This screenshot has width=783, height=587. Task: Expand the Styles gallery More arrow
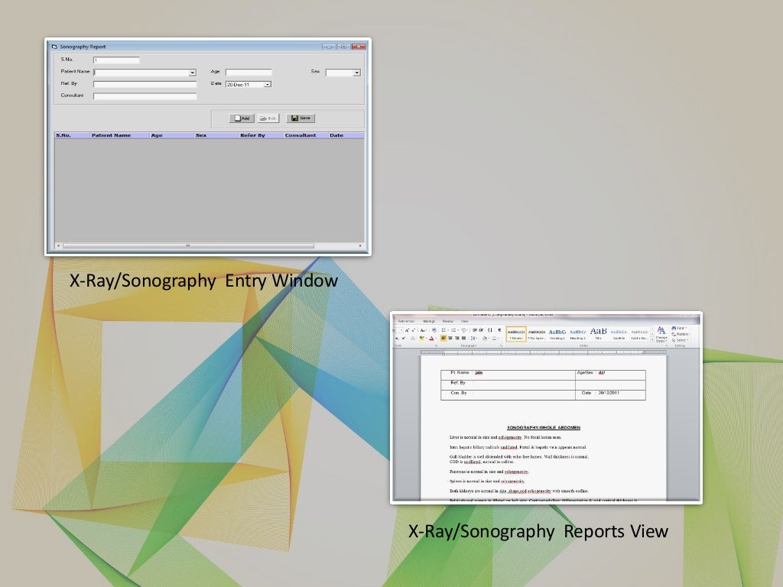tap(652, 340)
